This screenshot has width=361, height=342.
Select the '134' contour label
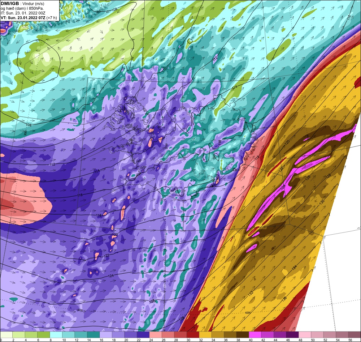(x=294, y=267)
